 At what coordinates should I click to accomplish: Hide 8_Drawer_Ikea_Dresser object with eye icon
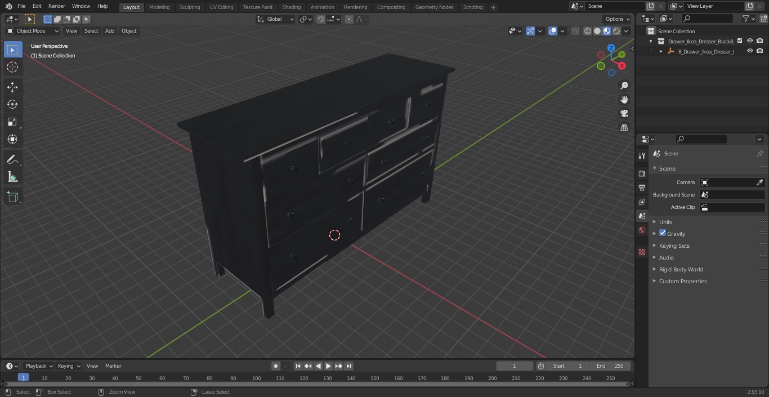click(x=750, y=51)
